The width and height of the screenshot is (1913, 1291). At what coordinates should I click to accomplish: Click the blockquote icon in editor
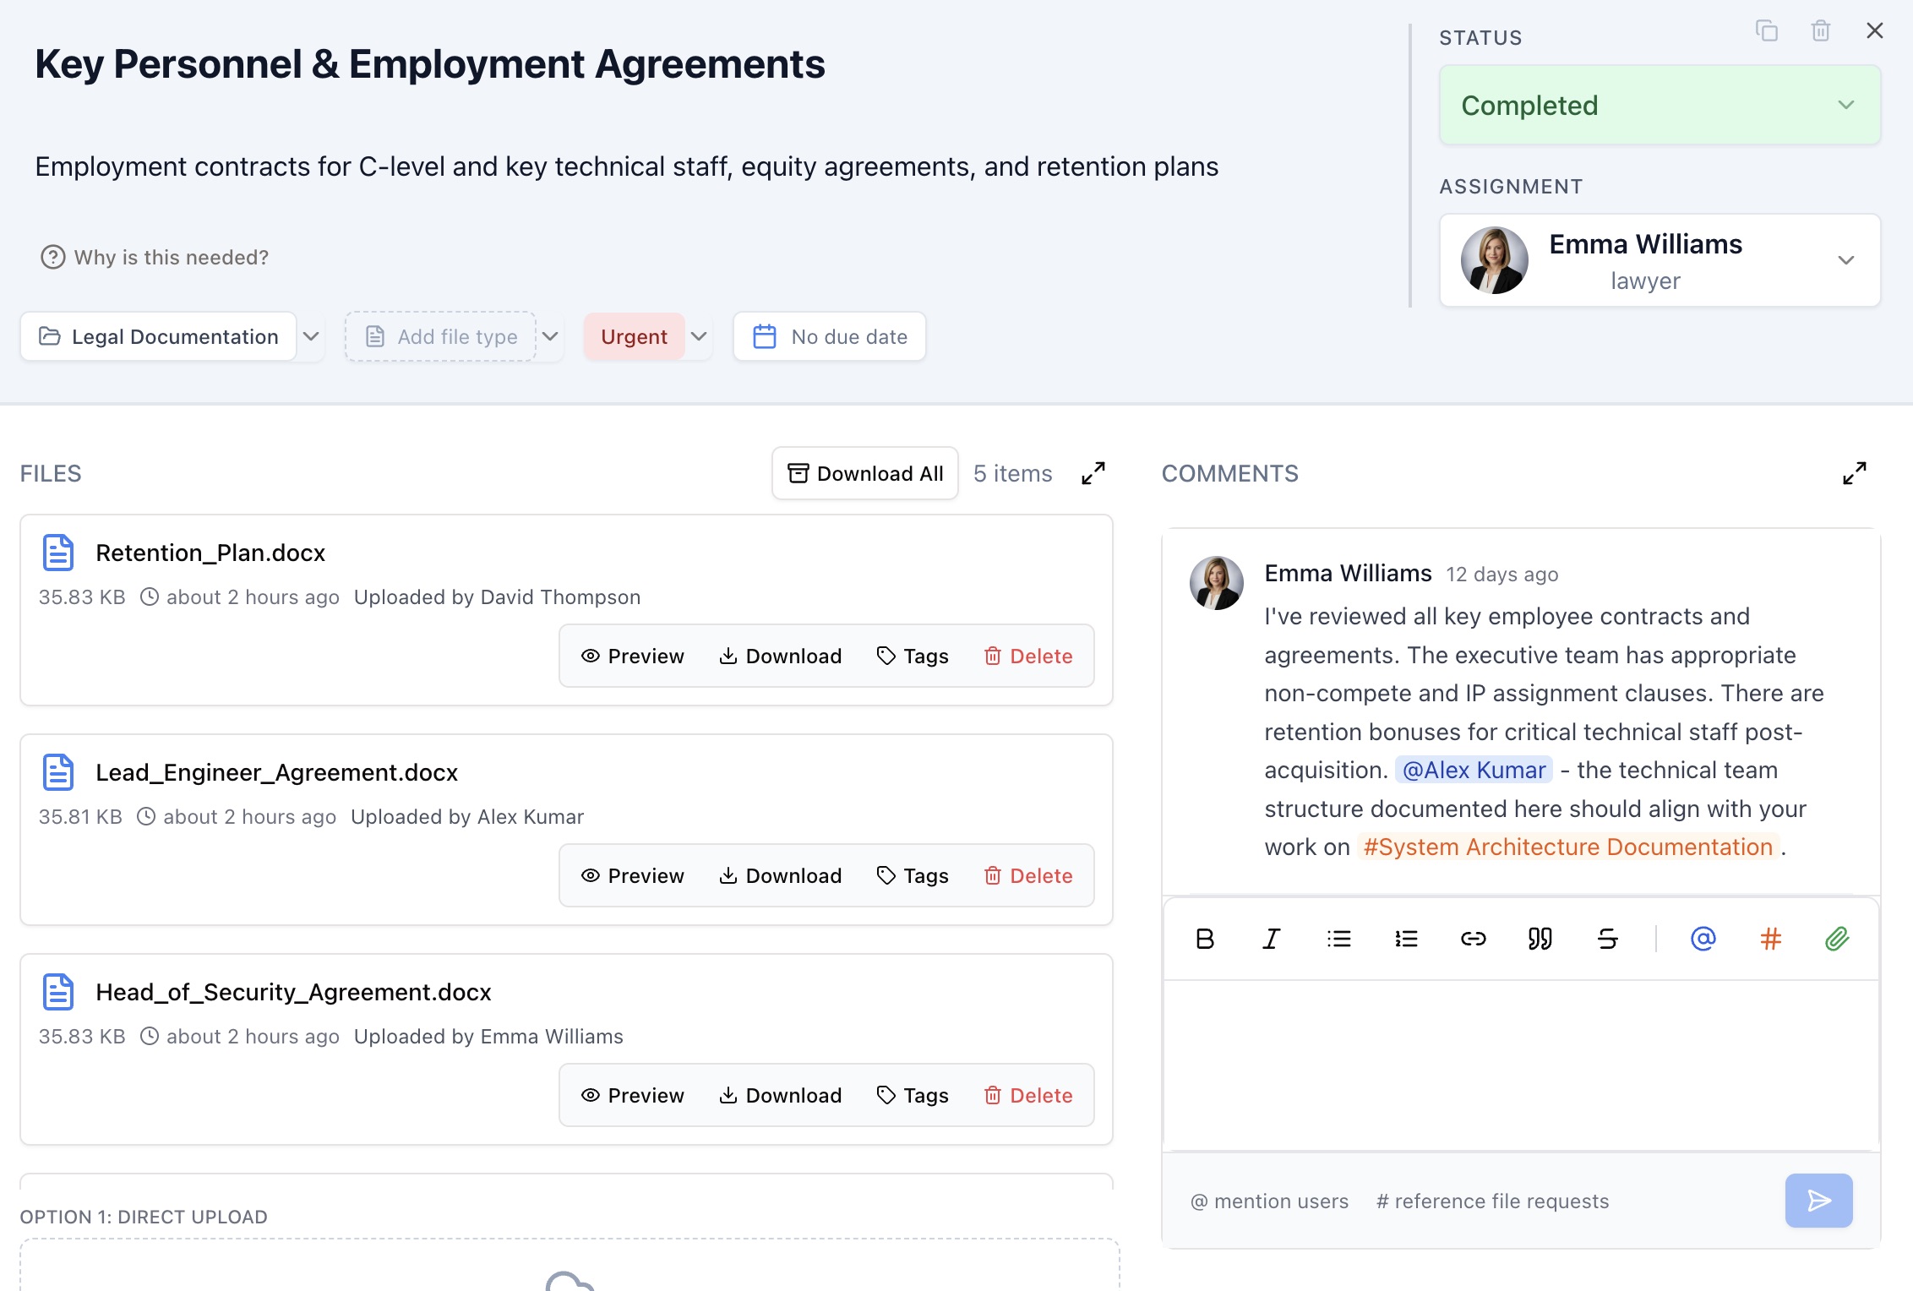tap(1540, 939)
